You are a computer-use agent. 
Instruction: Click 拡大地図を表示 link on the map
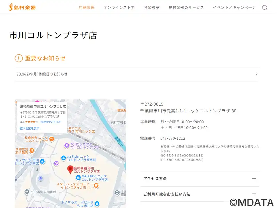30,128
